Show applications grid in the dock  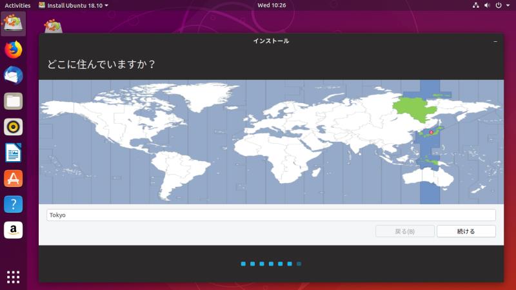pos(13,277)
